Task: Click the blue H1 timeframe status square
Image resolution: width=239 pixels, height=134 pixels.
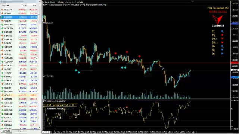Action: click(222, 46)
